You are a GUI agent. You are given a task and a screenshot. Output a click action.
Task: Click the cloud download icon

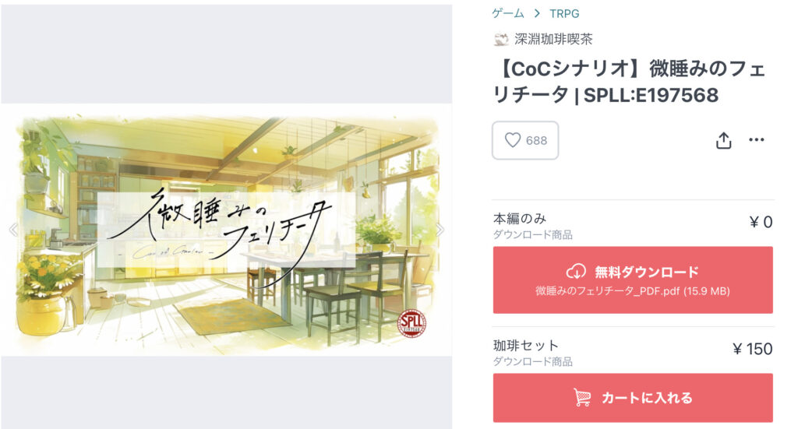coord(576,272)
